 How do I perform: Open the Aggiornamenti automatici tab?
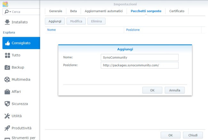104,11
